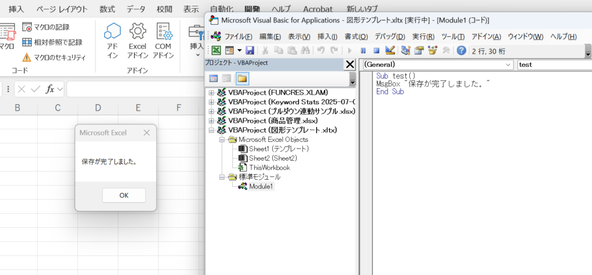Toggle Design Mode icon in VBA toolbar
Screen dimensions: 592x275
tap(390, 51)
